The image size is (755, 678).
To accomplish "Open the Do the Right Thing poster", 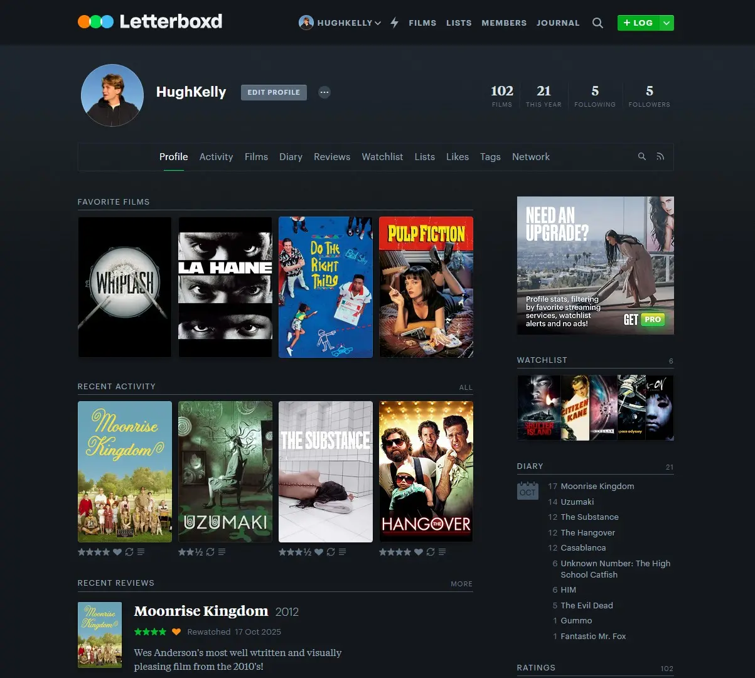I will pyautogui.click(x=326, y=288).
